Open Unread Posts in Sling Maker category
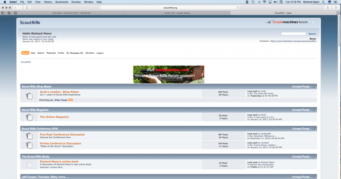341x179 pixels. (301, 87)
